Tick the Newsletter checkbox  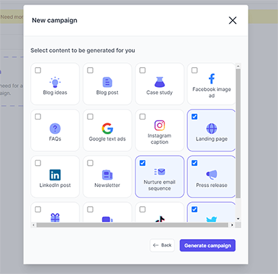pos(90,163)
